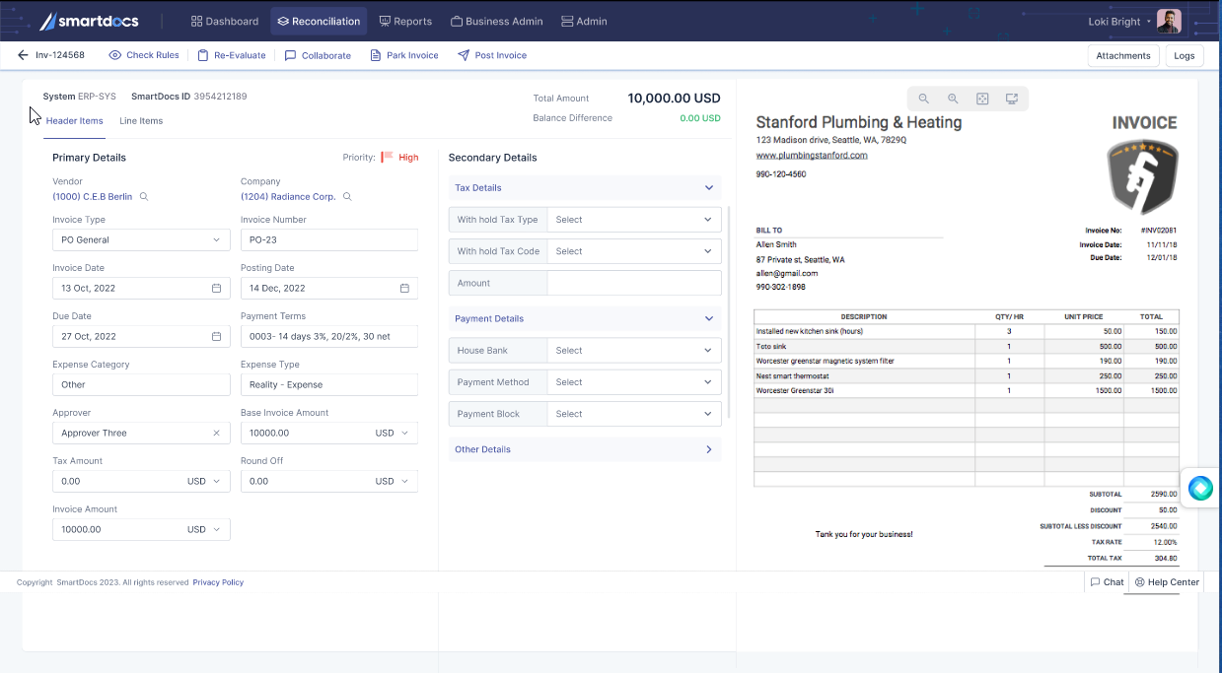The image size is (1222, 673).
Task: Click the back arrow beside Inv-124568
Action: coord(23,55)
